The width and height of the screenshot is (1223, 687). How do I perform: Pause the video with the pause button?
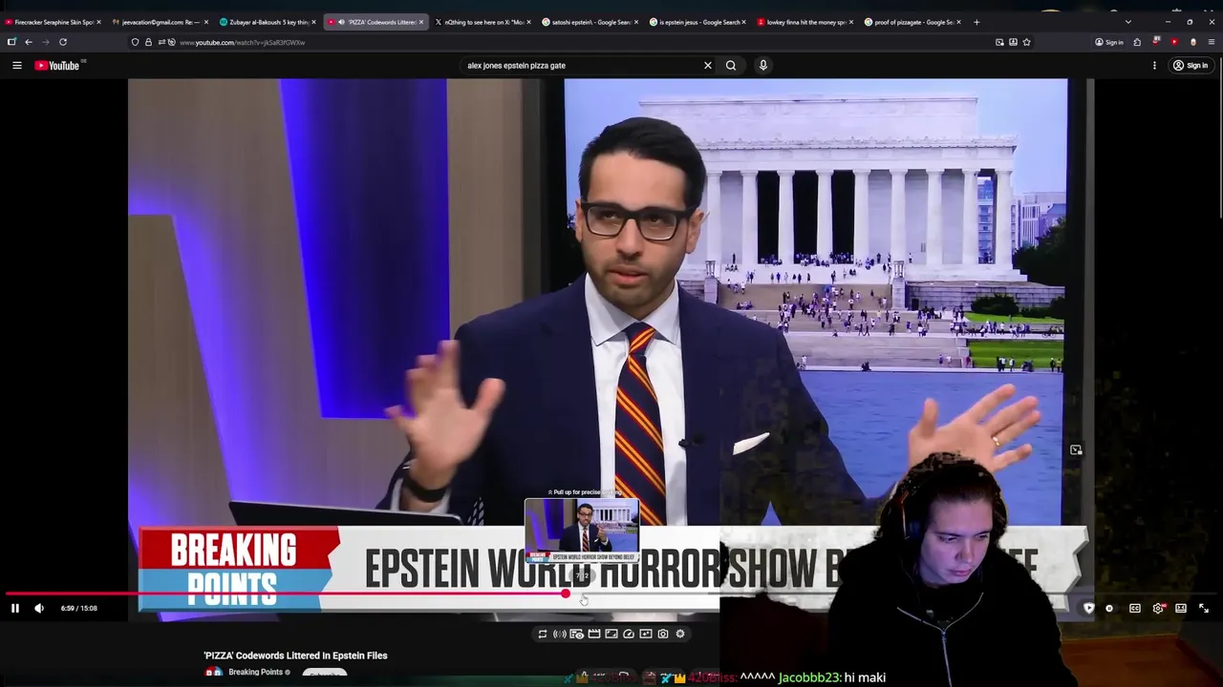[15, 608]
